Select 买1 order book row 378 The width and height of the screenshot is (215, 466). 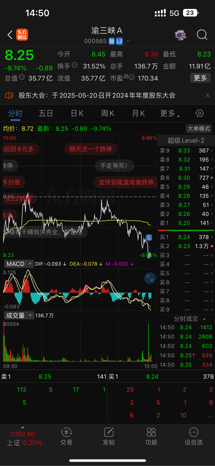(186, 237)
